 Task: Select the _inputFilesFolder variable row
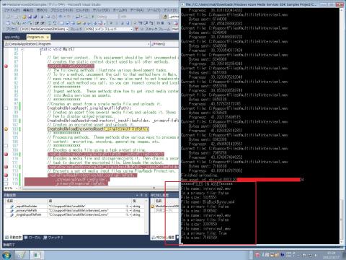(75, 207)
